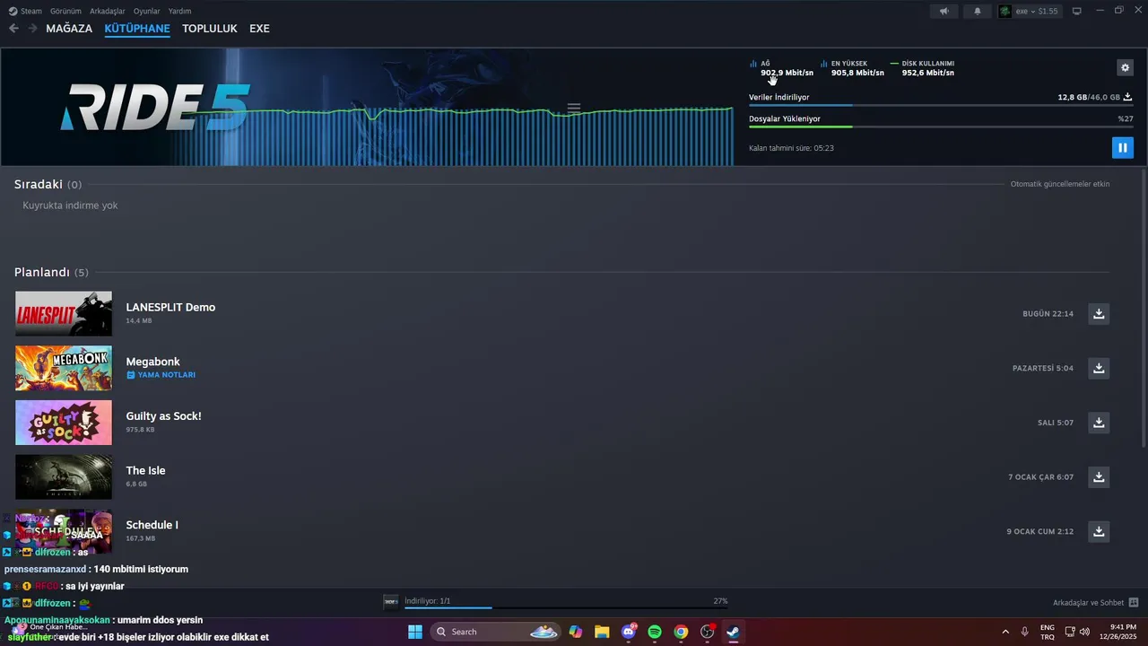Viewport: 1148px width, 646px height.
Task: Open the Yardım menu
Action: pyautogui.click(x=179, y=11)
